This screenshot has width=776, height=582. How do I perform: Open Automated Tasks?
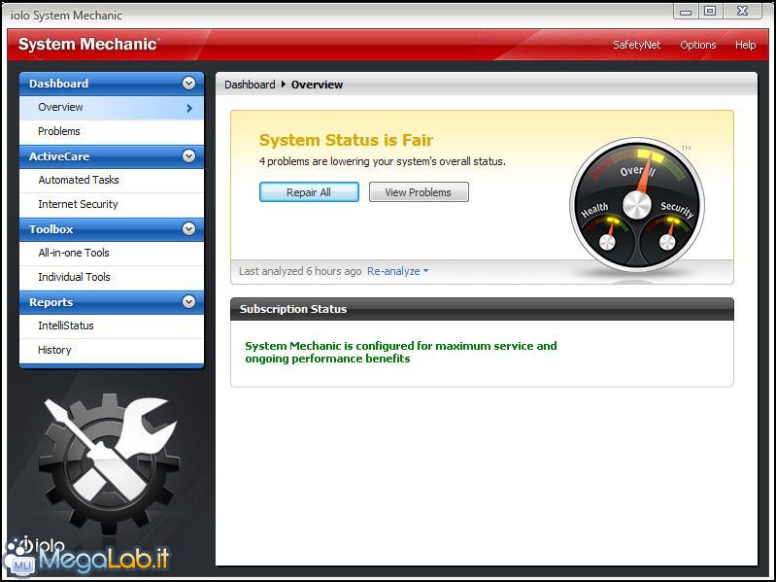coord(112,180)
